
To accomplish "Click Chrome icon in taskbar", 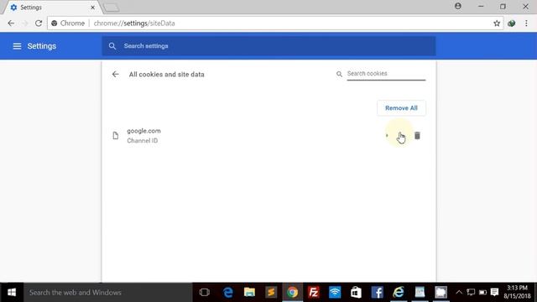I will (x=292, y=293).
